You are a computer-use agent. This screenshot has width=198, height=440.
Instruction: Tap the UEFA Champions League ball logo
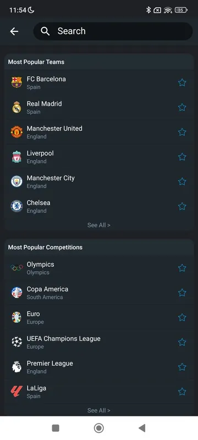click(16, 342)
